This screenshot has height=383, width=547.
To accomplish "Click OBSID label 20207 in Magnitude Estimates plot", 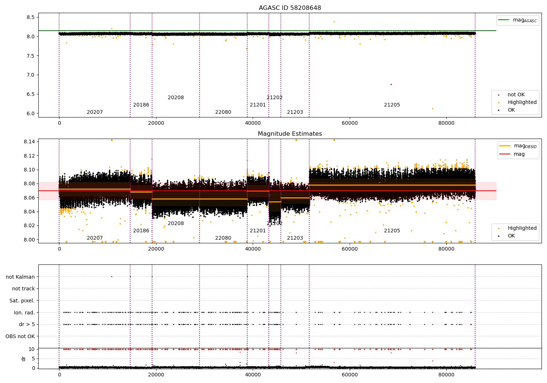I will 95,238.
